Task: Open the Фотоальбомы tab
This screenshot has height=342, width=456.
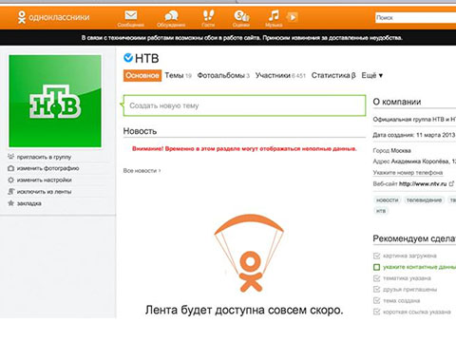Action: tap(223, 75)
